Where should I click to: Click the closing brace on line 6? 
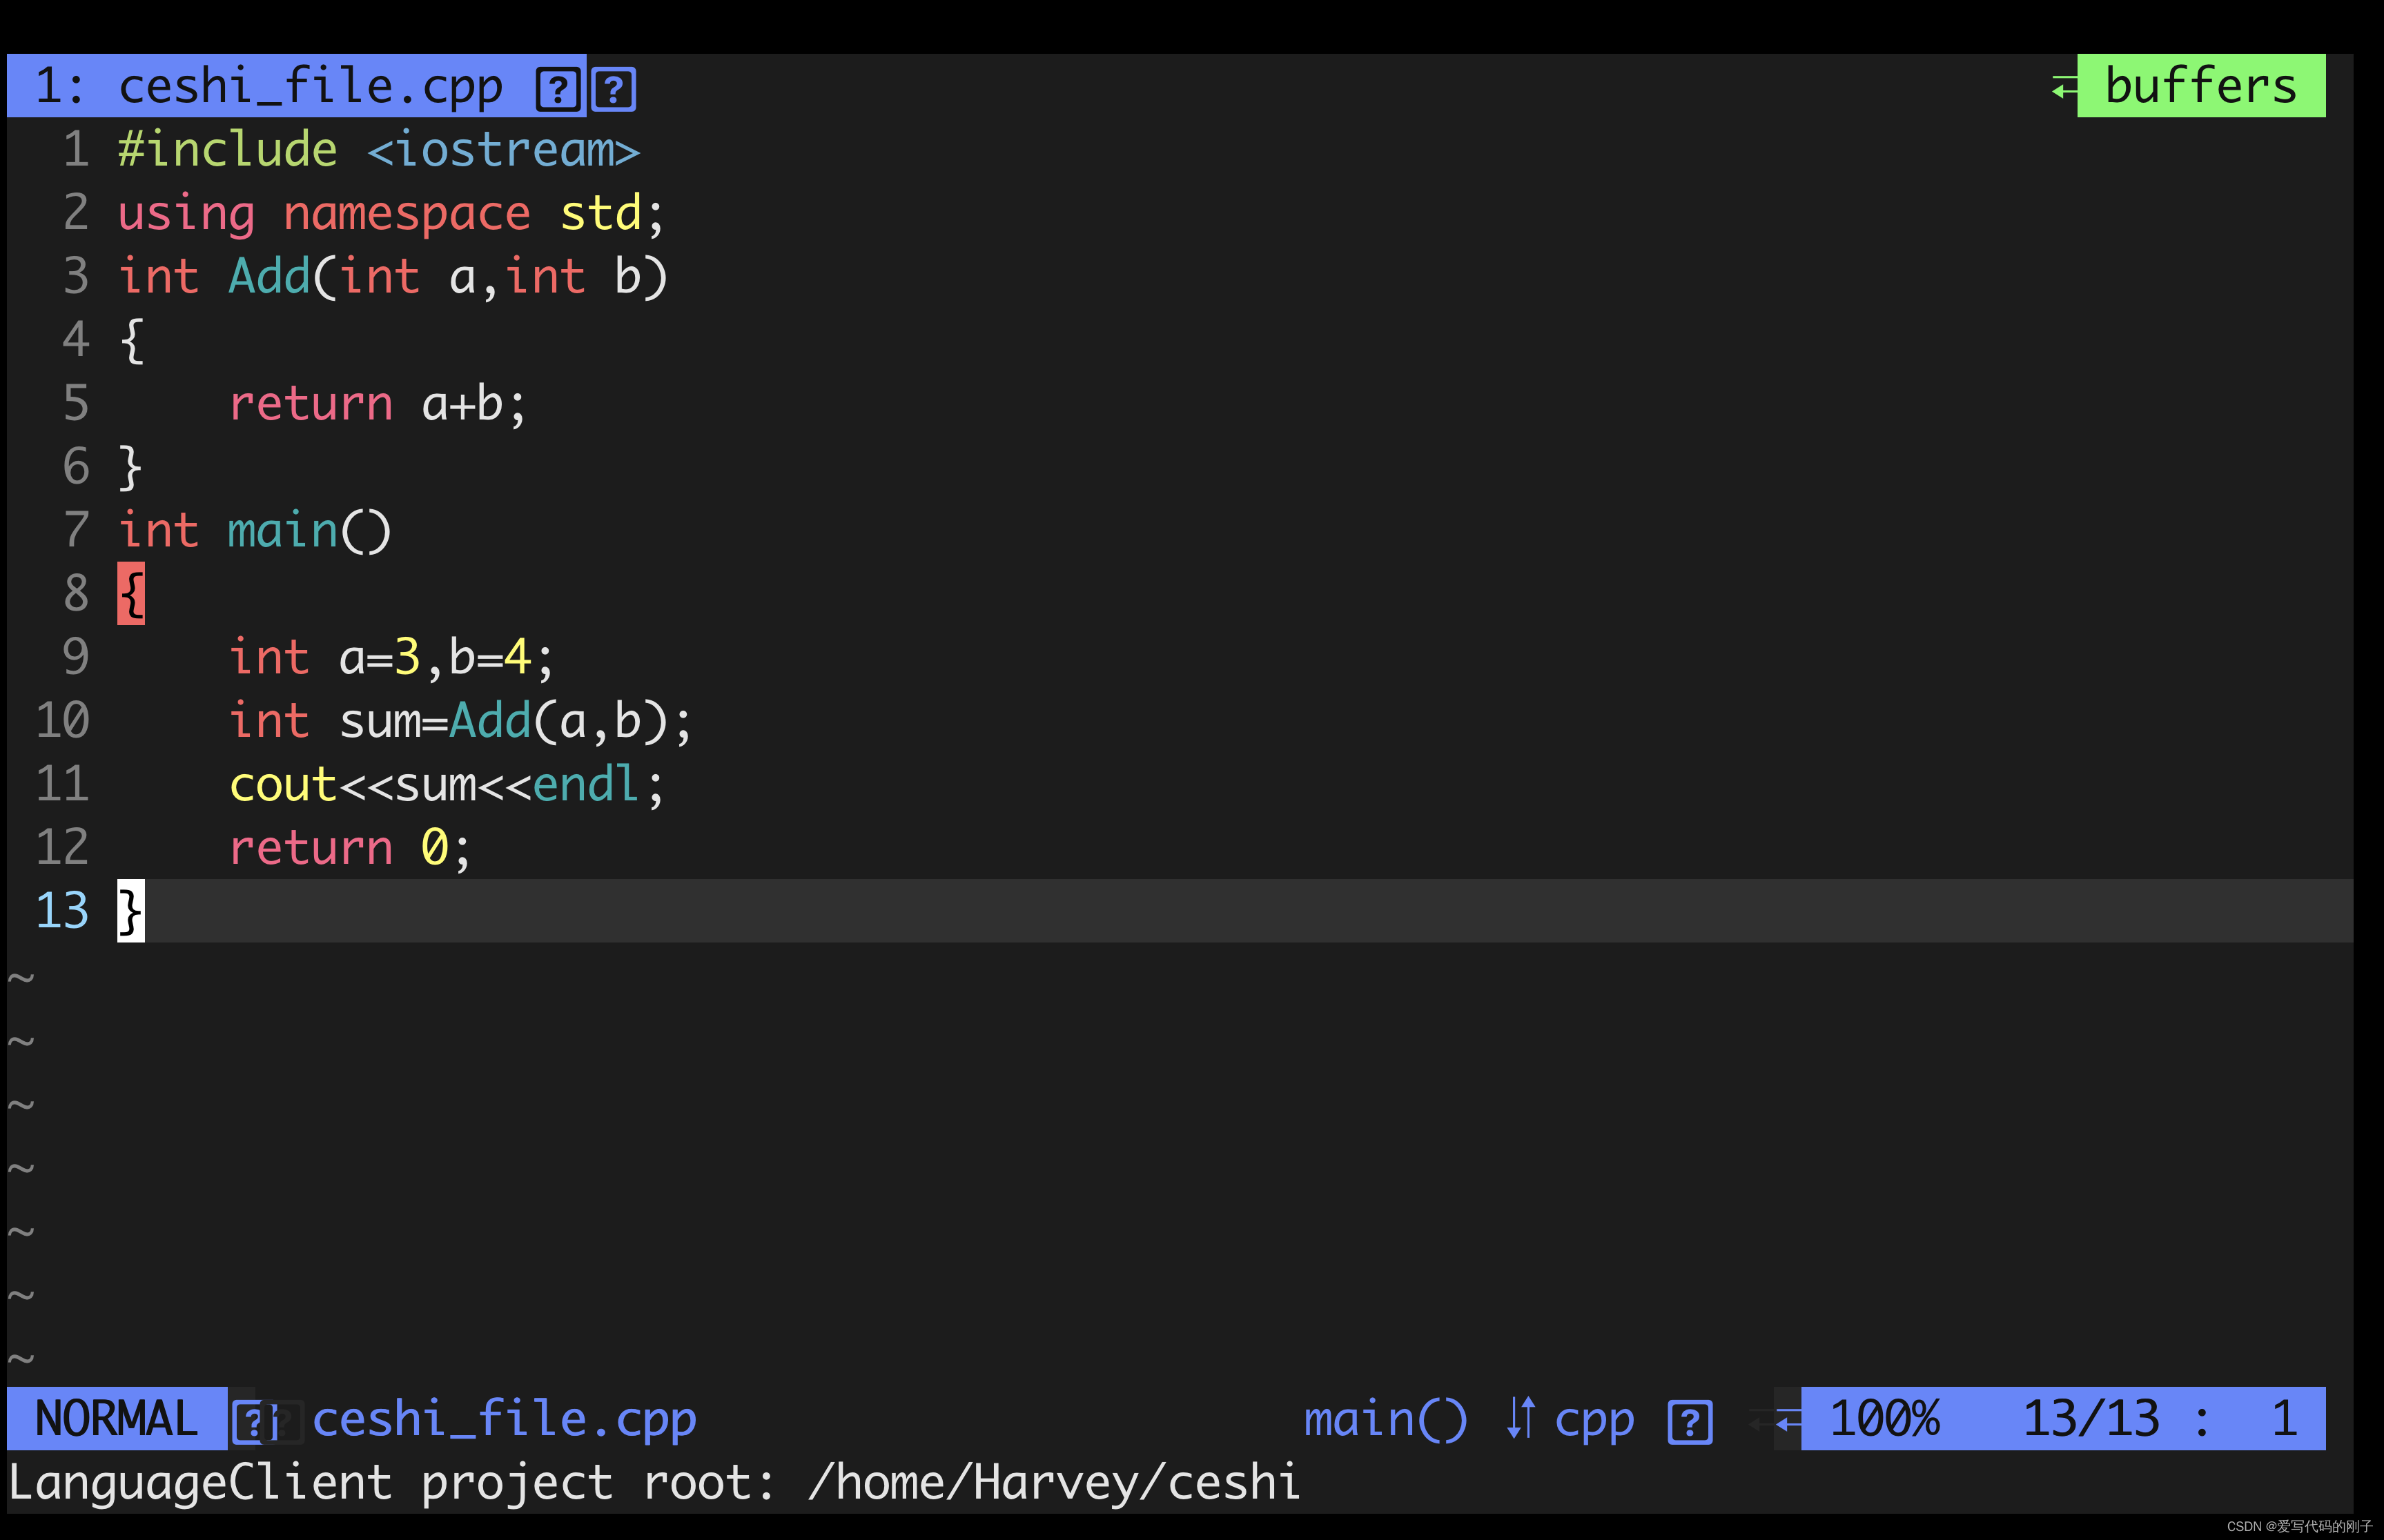131,468
